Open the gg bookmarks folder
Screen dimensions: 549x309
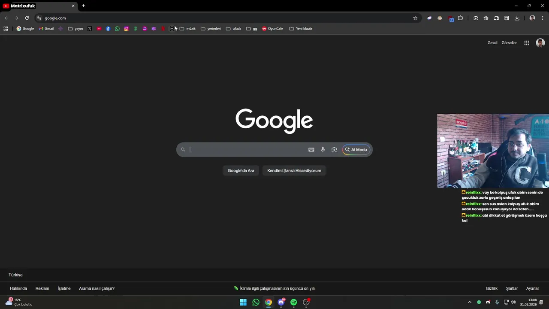[x=252, y=29]
